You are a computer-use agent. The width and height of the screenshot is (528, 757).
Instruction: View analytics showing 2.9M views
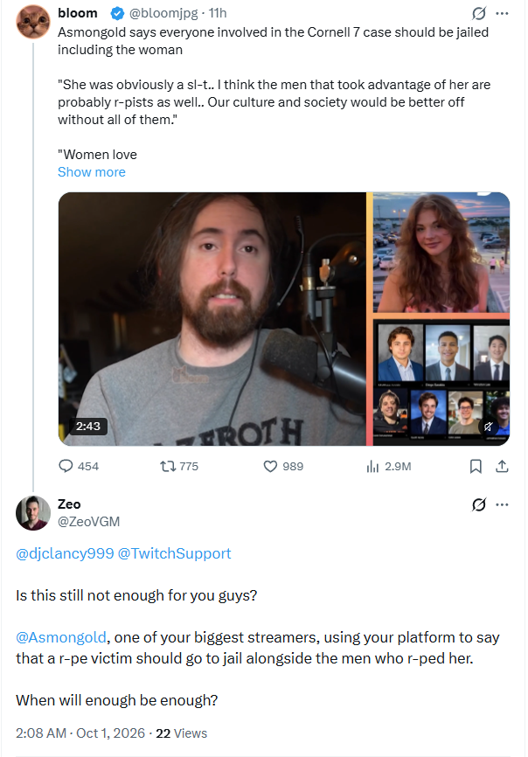tap(389, 466)
